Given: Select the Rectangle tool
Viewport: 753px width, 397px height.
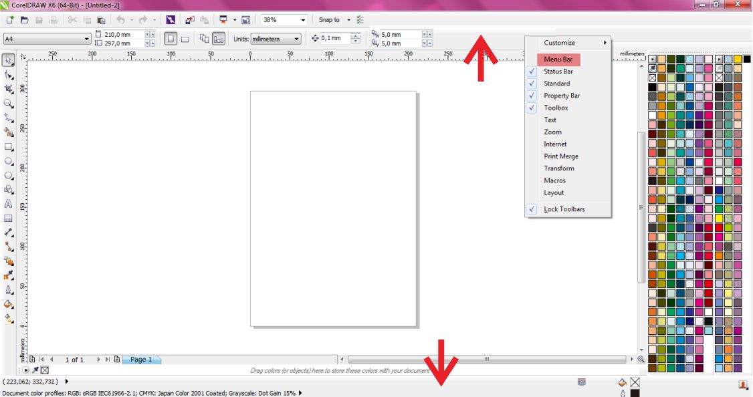Looking at the screenshot, I should [x=8, y=145].
